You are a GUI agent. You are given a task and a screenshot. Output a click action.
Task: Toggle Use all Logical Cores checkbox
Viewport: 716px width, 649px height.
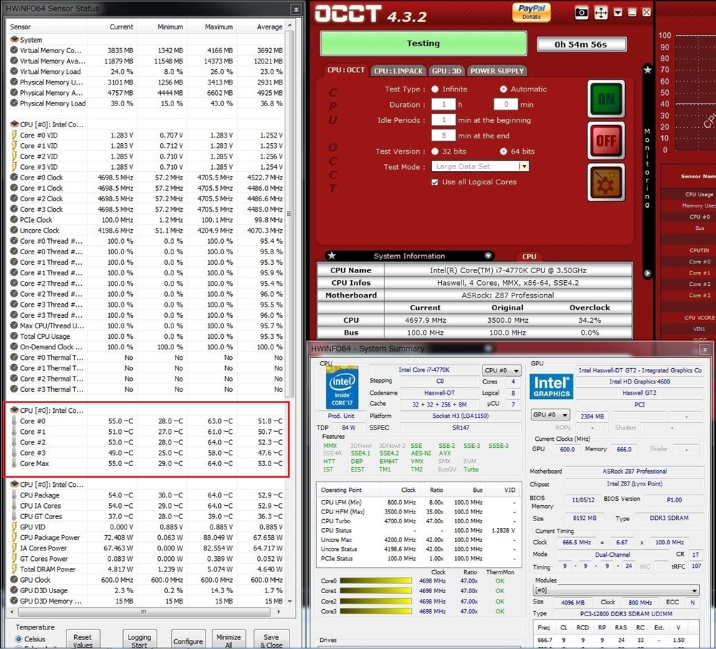[435, 182]
